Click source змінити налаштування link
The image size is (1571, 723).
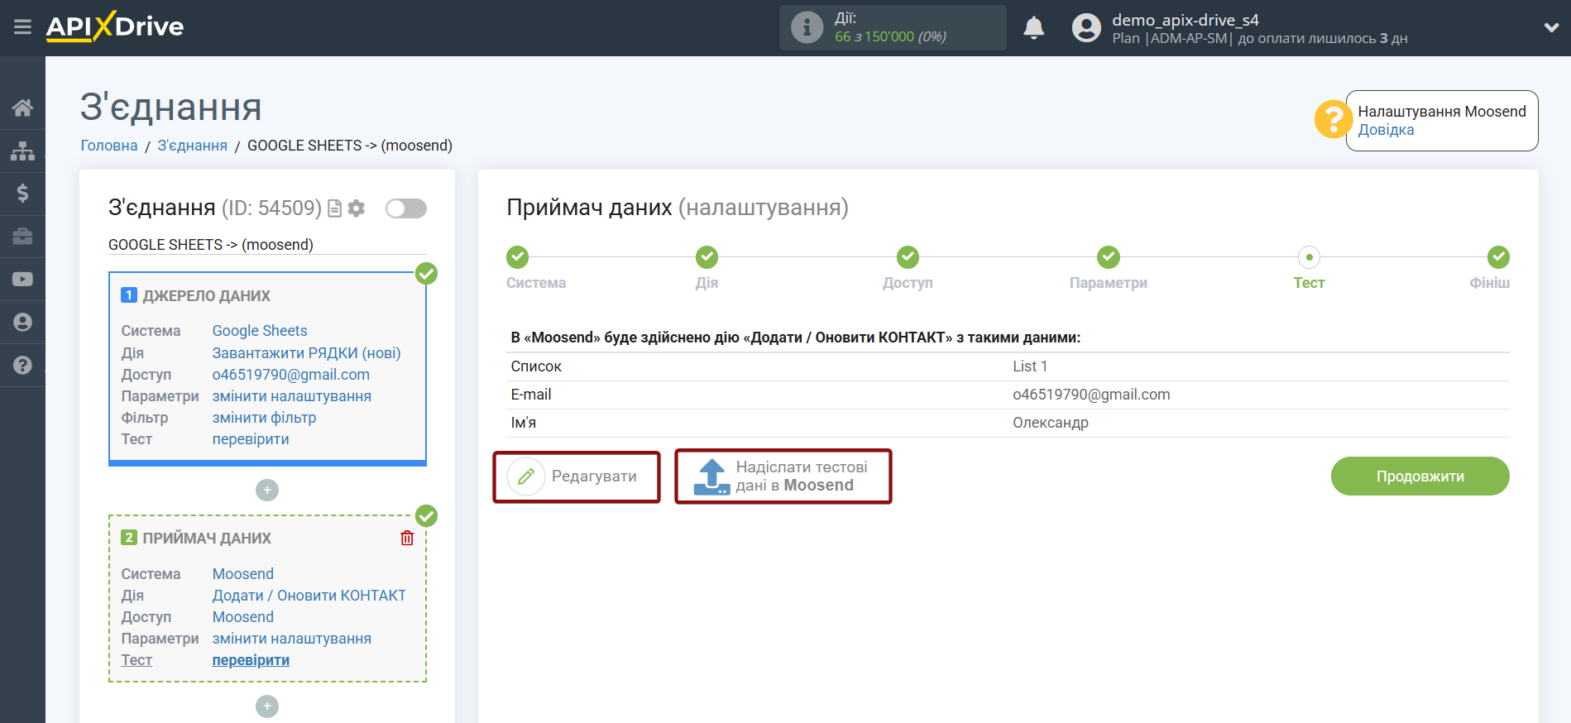[x=292, y=396]
